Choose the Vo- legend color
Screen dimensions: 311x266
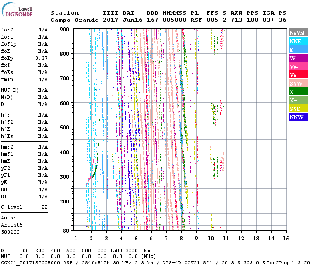click(x=298, y=66)
